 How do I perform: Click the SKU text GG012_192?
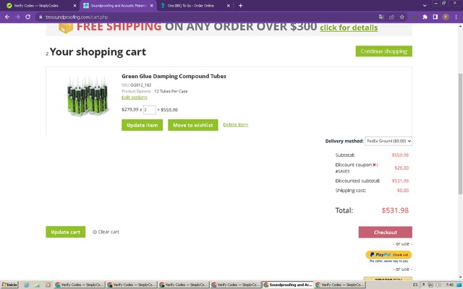click(141, 85)
